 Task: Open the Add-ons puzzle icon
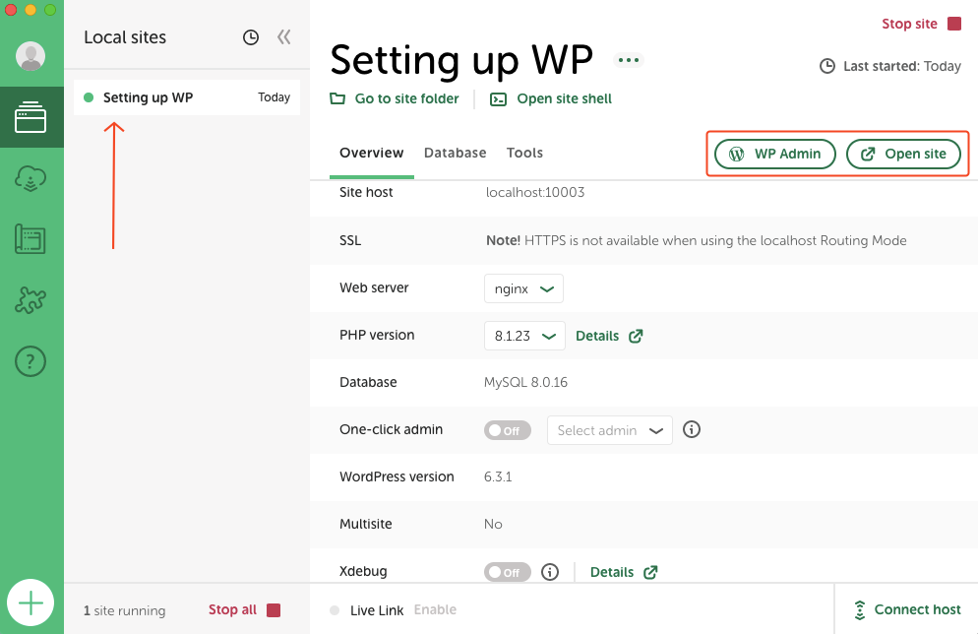pyautogui.click(x=31, y=300)
